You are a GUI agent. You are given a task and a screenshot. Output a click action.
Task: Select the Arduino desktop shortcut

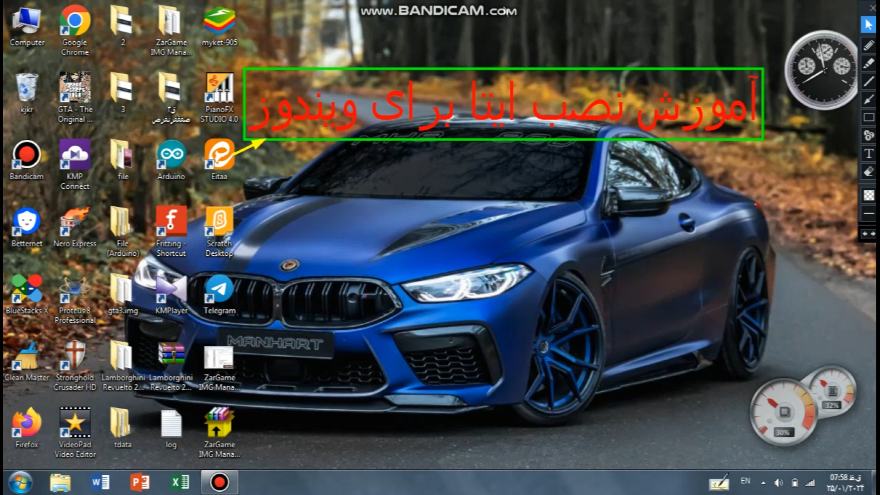(x=171, y=160)
